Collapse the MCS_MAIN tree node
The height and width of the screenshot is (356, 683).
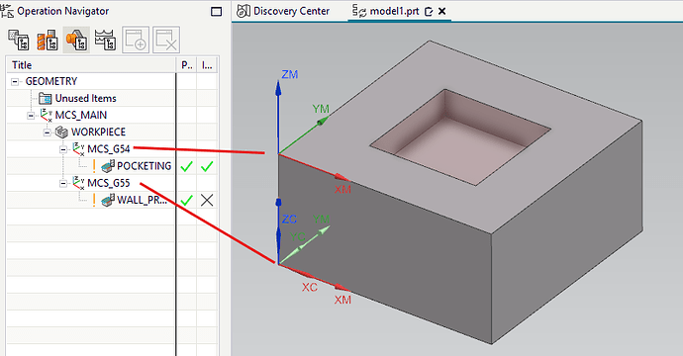pos(31,116)
